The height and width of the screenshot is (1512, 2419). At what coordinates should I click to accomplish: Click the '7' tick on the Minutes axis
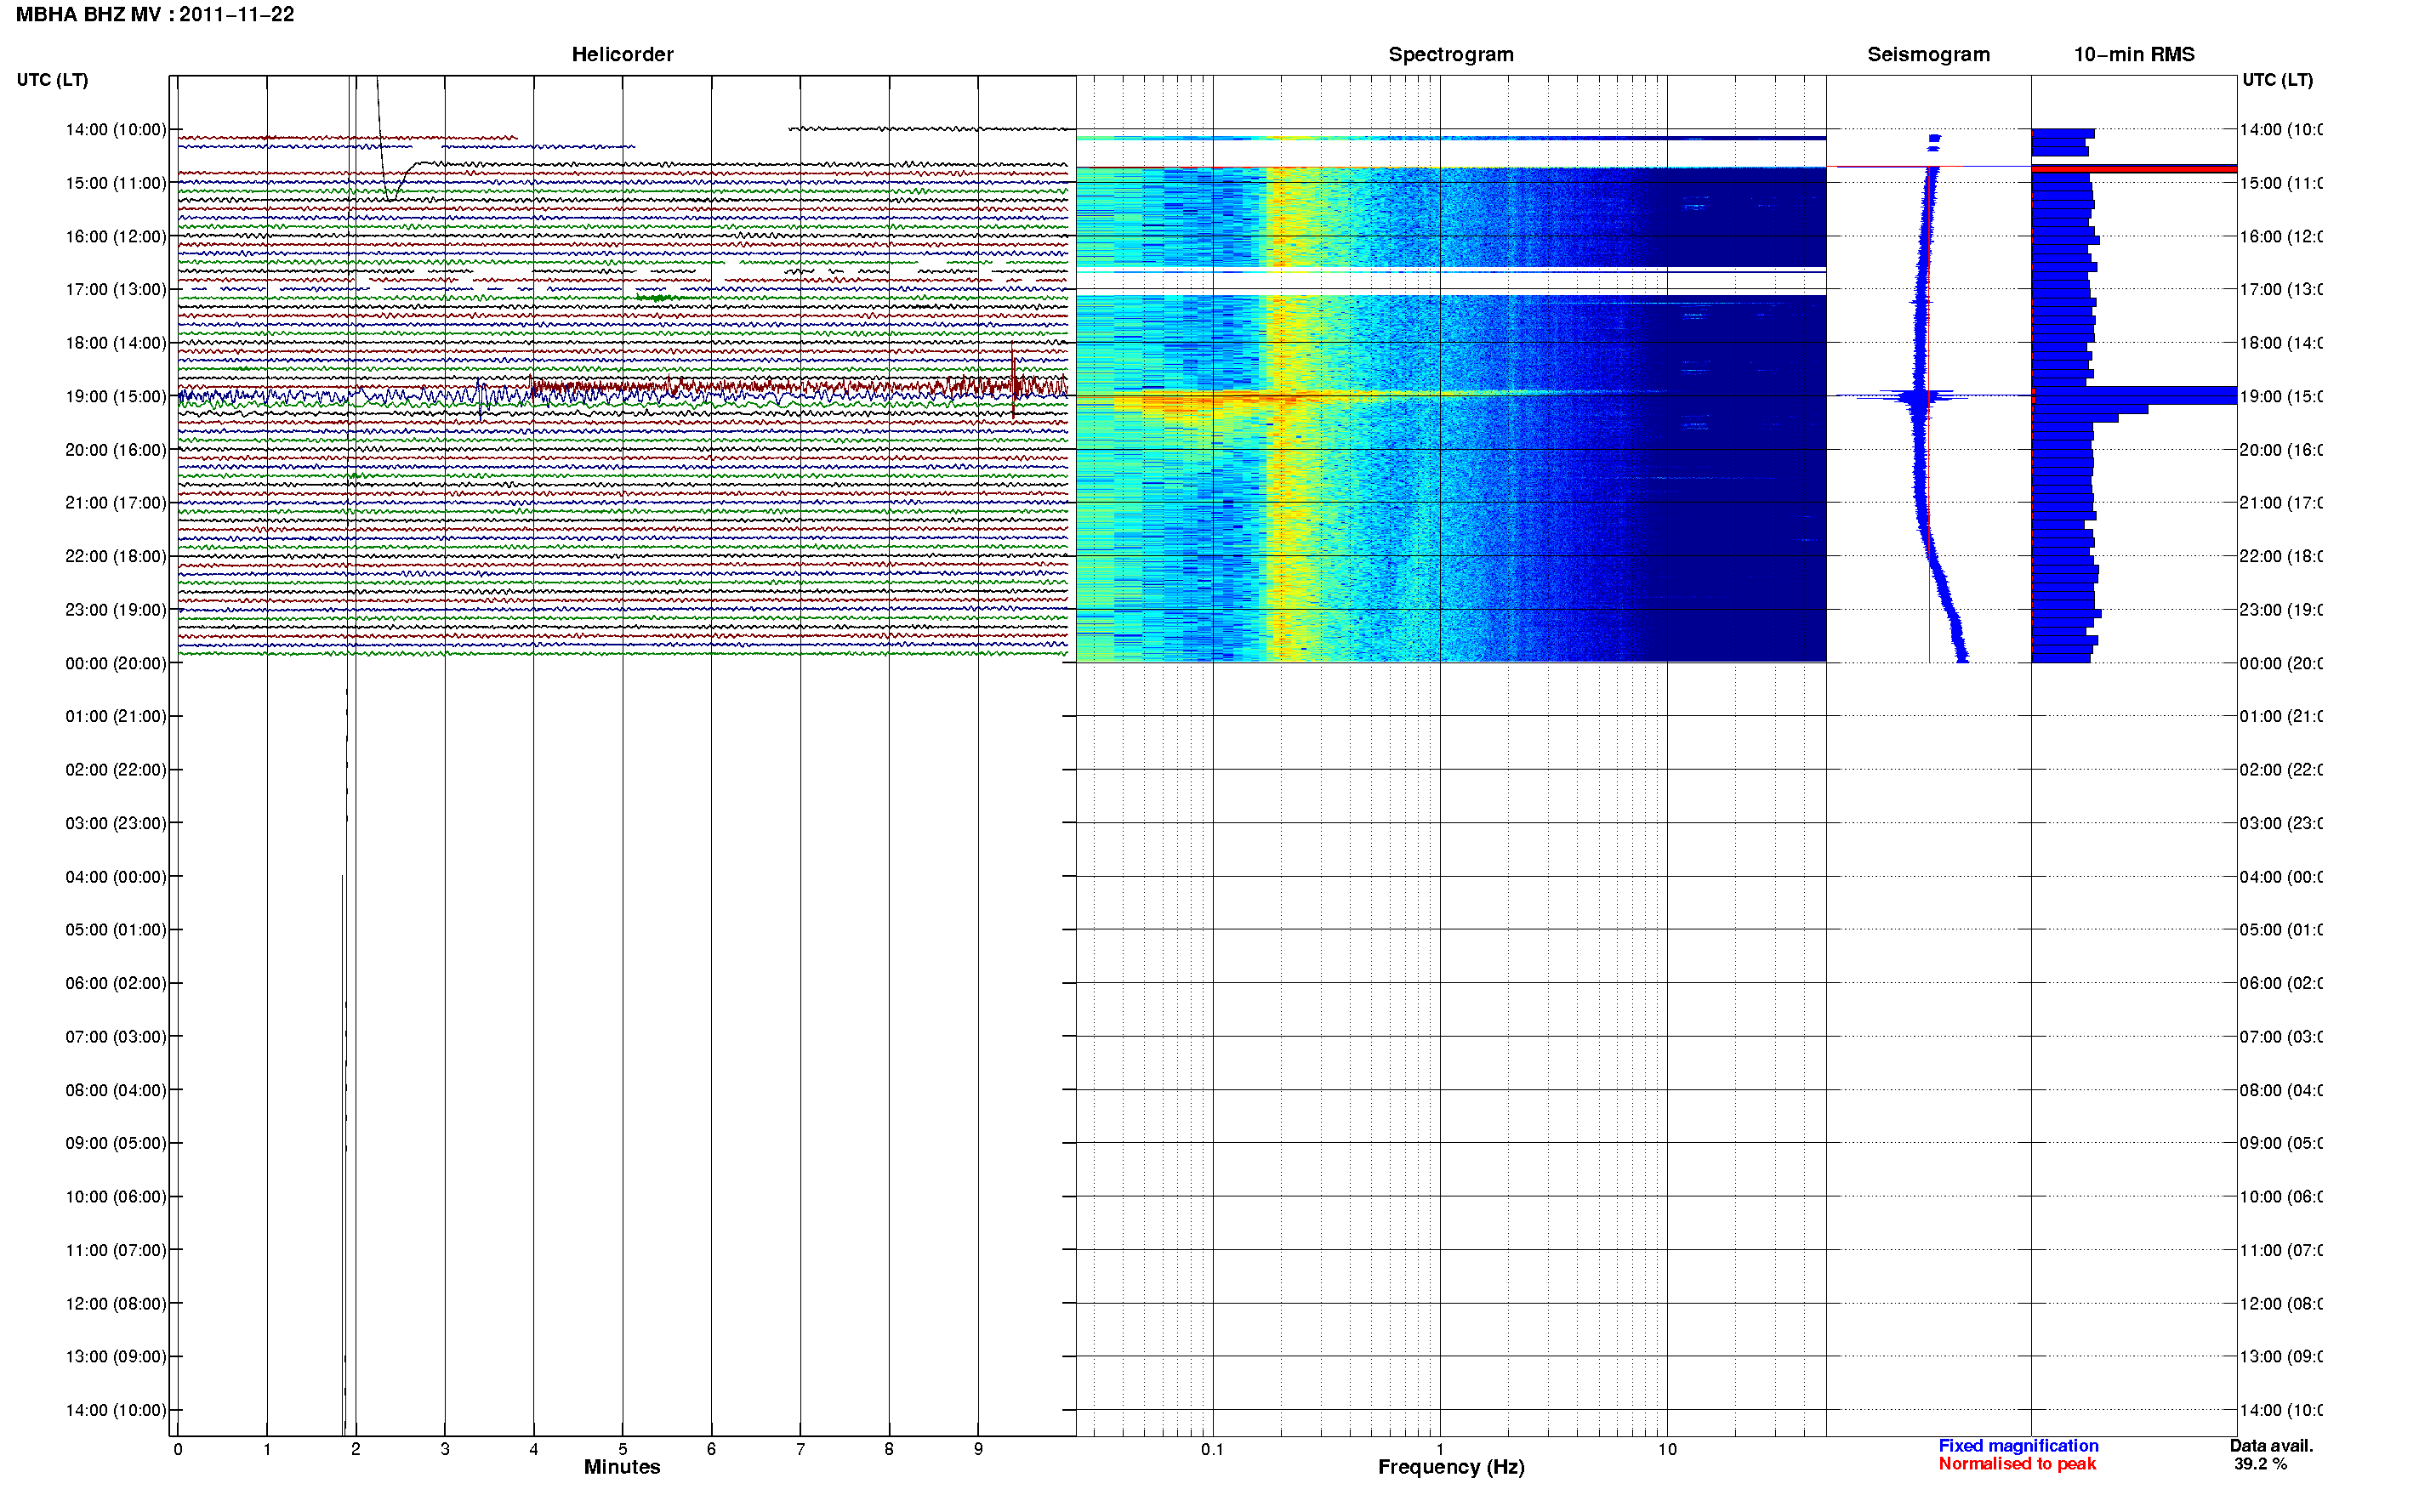pos(800,1449)
